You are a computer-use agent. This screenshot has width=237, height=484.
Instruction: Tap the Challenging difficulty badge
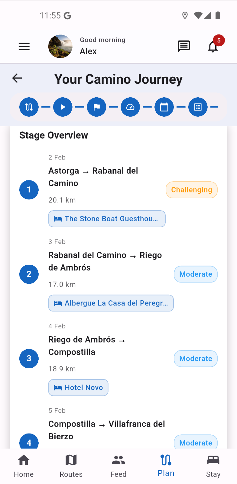coord(192,190)
